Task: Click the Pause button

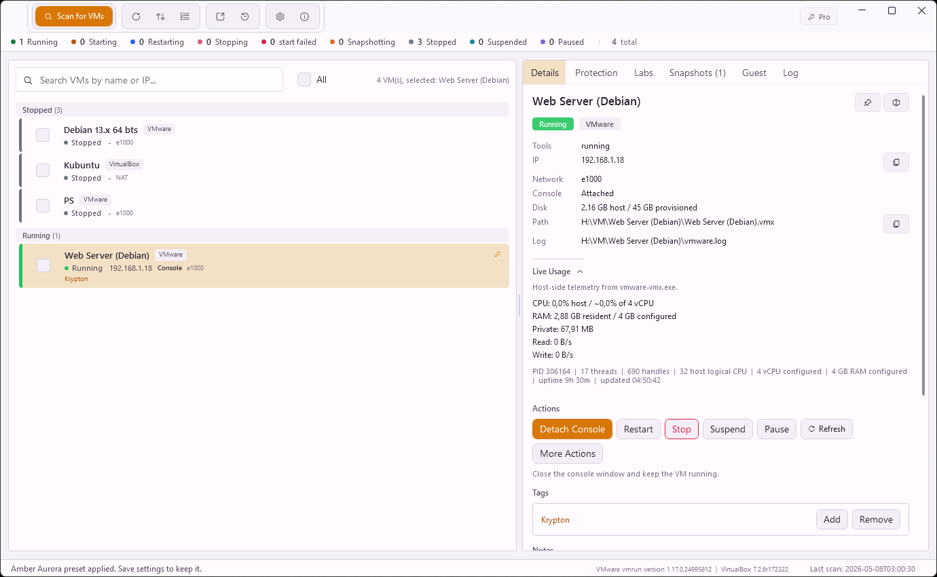Action: pos(777,429)
